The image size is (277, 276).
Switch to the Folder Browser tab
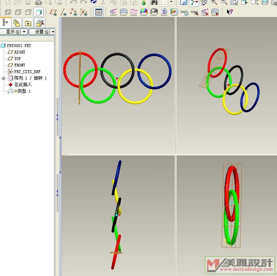(x=17, y=23)
